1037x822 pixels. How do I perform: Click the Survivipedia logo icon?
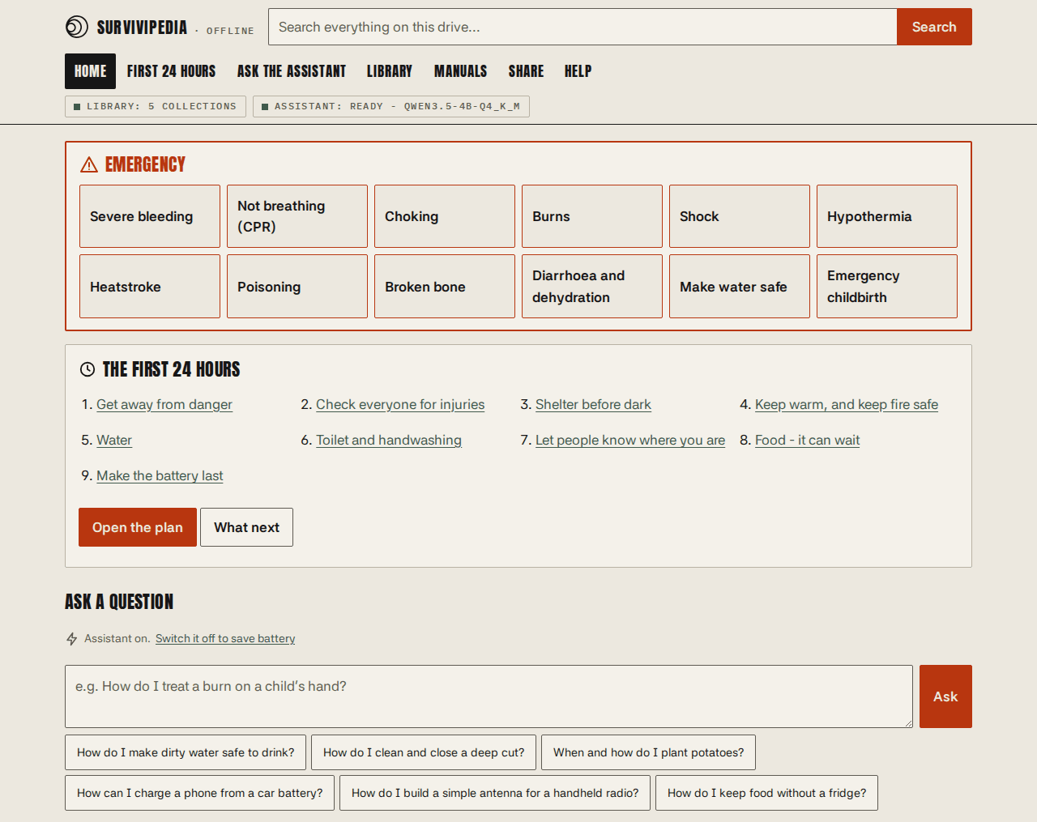(76, 27)
